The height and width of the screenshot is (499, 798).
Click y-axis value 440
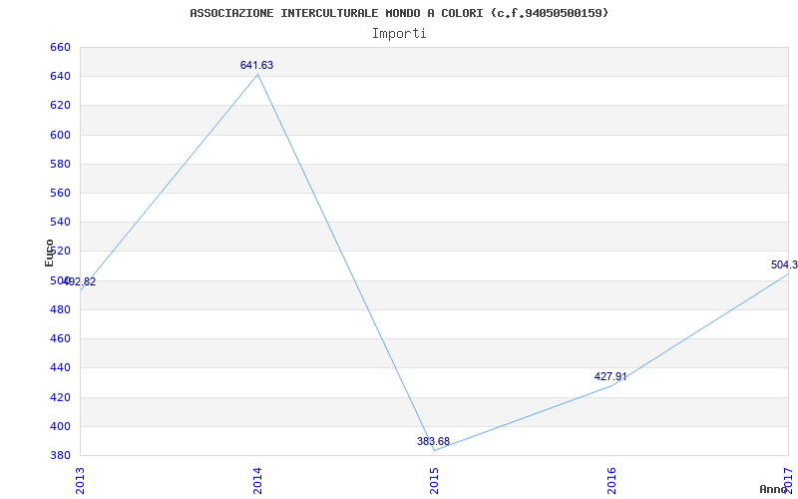coord(60,368)
